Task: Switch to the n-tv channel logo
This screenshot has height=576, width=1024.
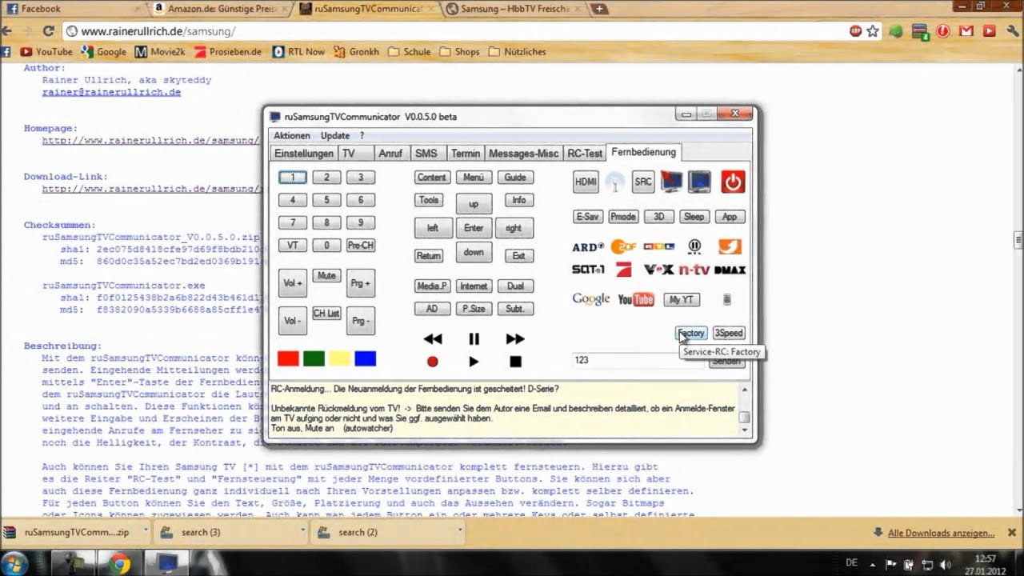Action: [694, 270]
